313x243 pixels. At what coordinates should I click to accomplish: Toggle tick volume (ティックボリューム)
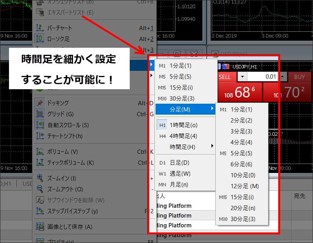pyautogui.click(x=40, y=162)
